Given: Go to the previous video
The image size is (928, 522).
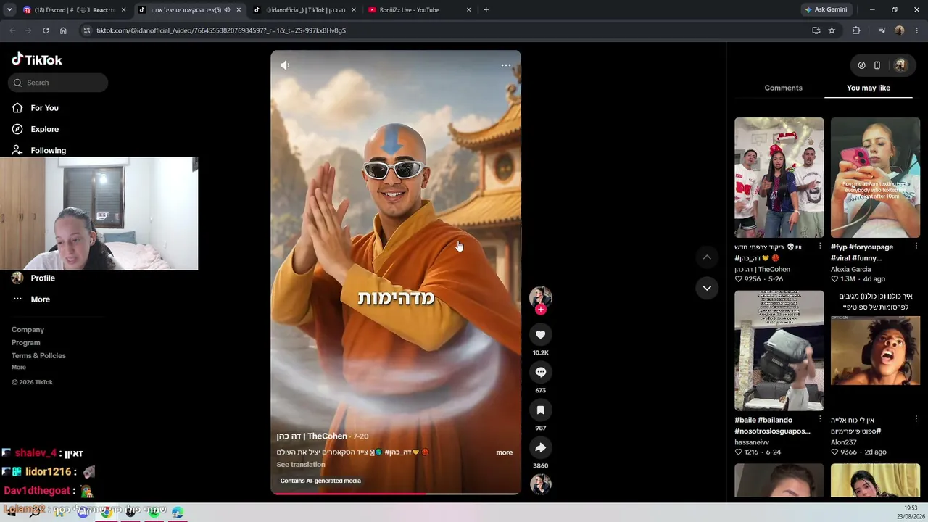Looking at the screenshot, I should pyautogui.click(x=707, y=257).
